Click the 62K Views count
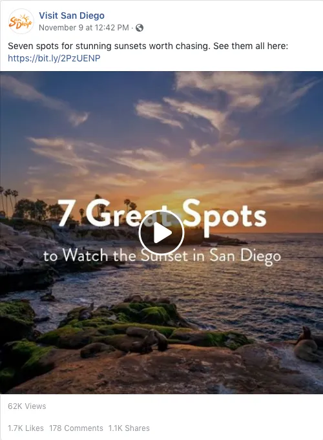The height and width of the screenshot is (440, 323). (27, 406)
